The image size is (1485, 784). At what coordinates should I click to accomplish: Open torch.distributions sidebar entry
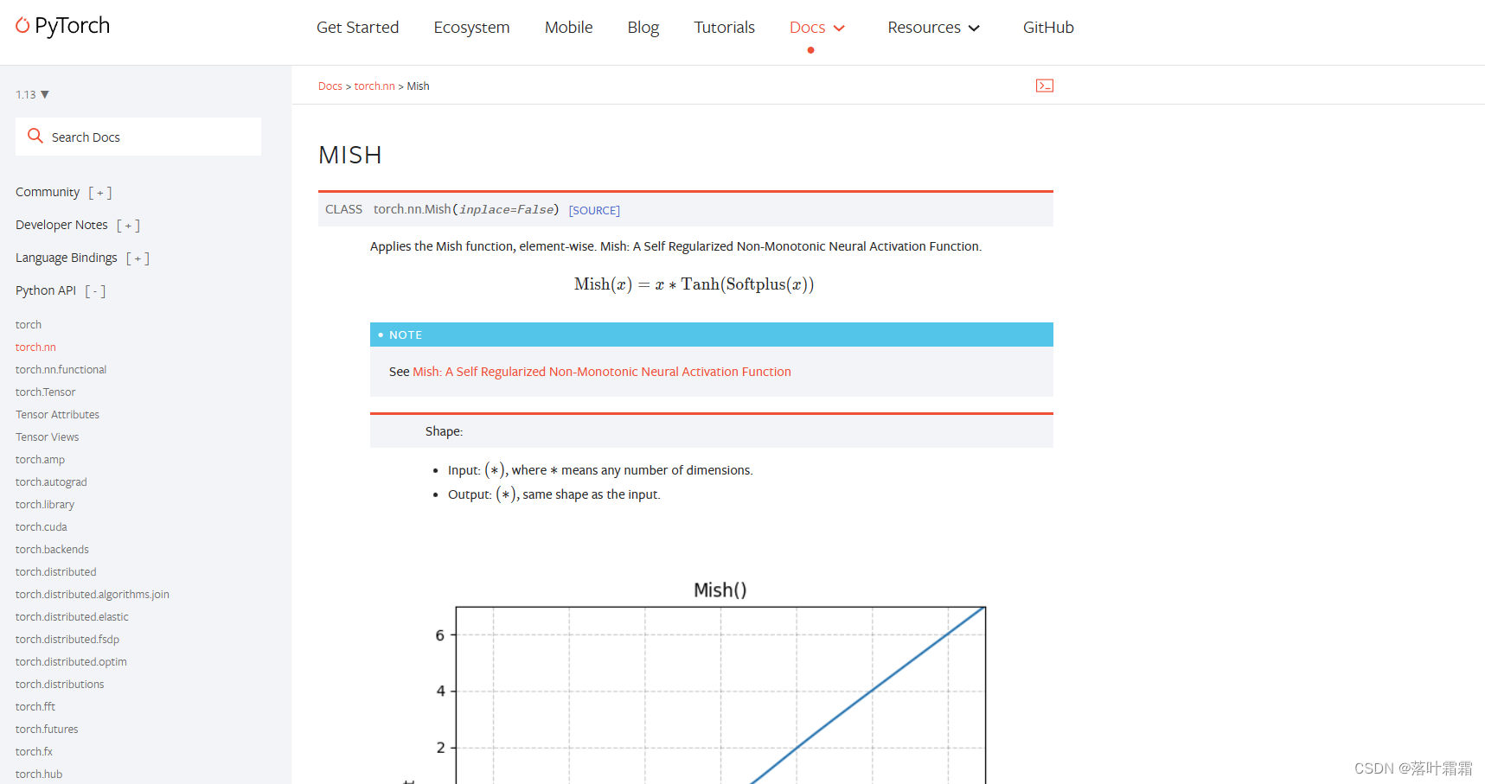tap(60, 685)
